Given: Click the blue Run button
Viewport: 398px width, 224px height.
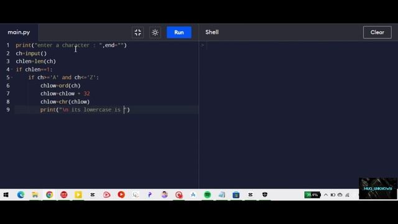Looking at the screenshot, I should click(179, 32).
